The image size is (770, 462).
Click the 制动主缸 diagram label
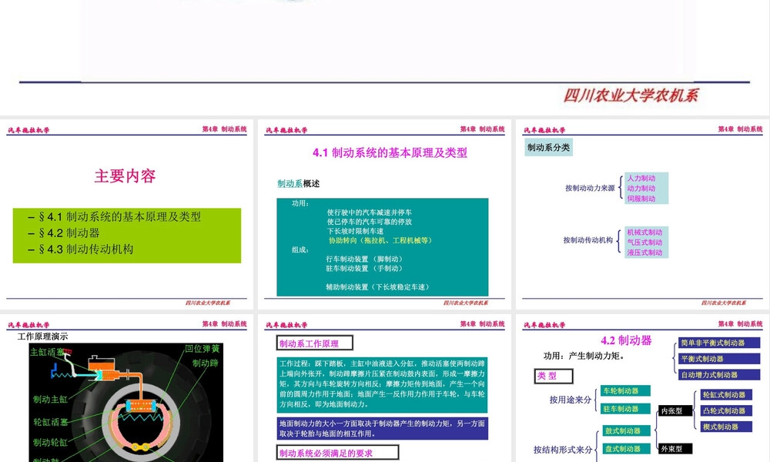[50, 400]
